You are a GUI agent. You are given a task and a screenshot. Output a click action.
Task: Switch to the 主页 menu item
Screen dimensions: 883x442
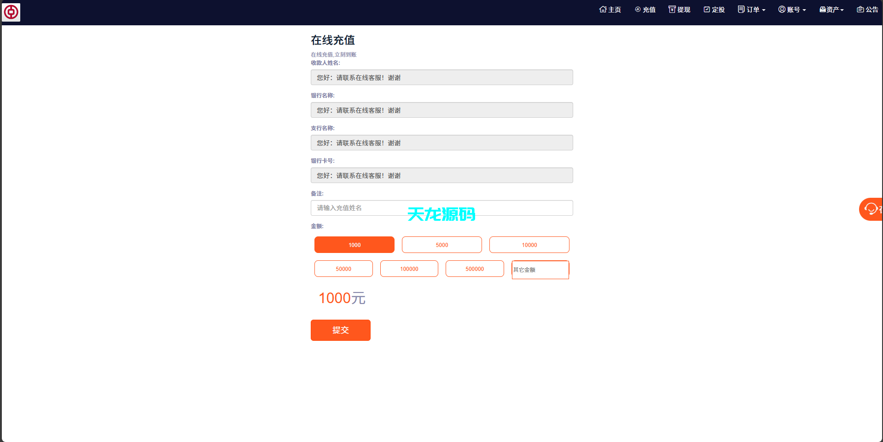click(x=610, y=9)
